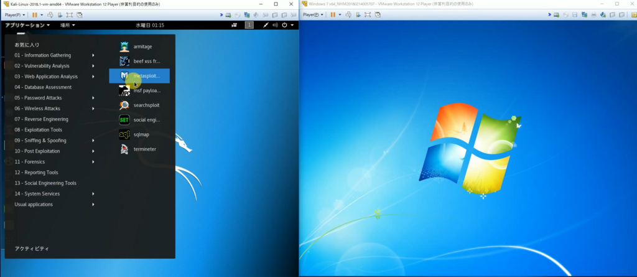
Task: Start metasploit framework from the submenu
Action: click(x=139, y=76)
